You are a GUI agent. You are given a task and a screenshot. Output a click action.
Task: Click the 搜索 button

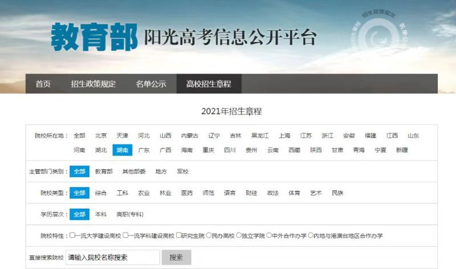point(176,258)
